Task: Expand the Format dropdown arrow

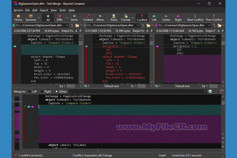Action: coord(133,18)
